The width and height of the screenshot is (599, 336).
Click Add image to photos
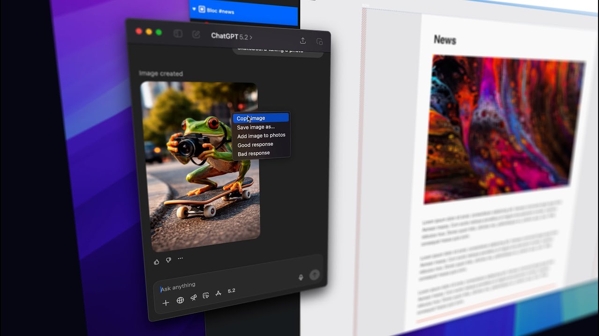pos(261,136)
